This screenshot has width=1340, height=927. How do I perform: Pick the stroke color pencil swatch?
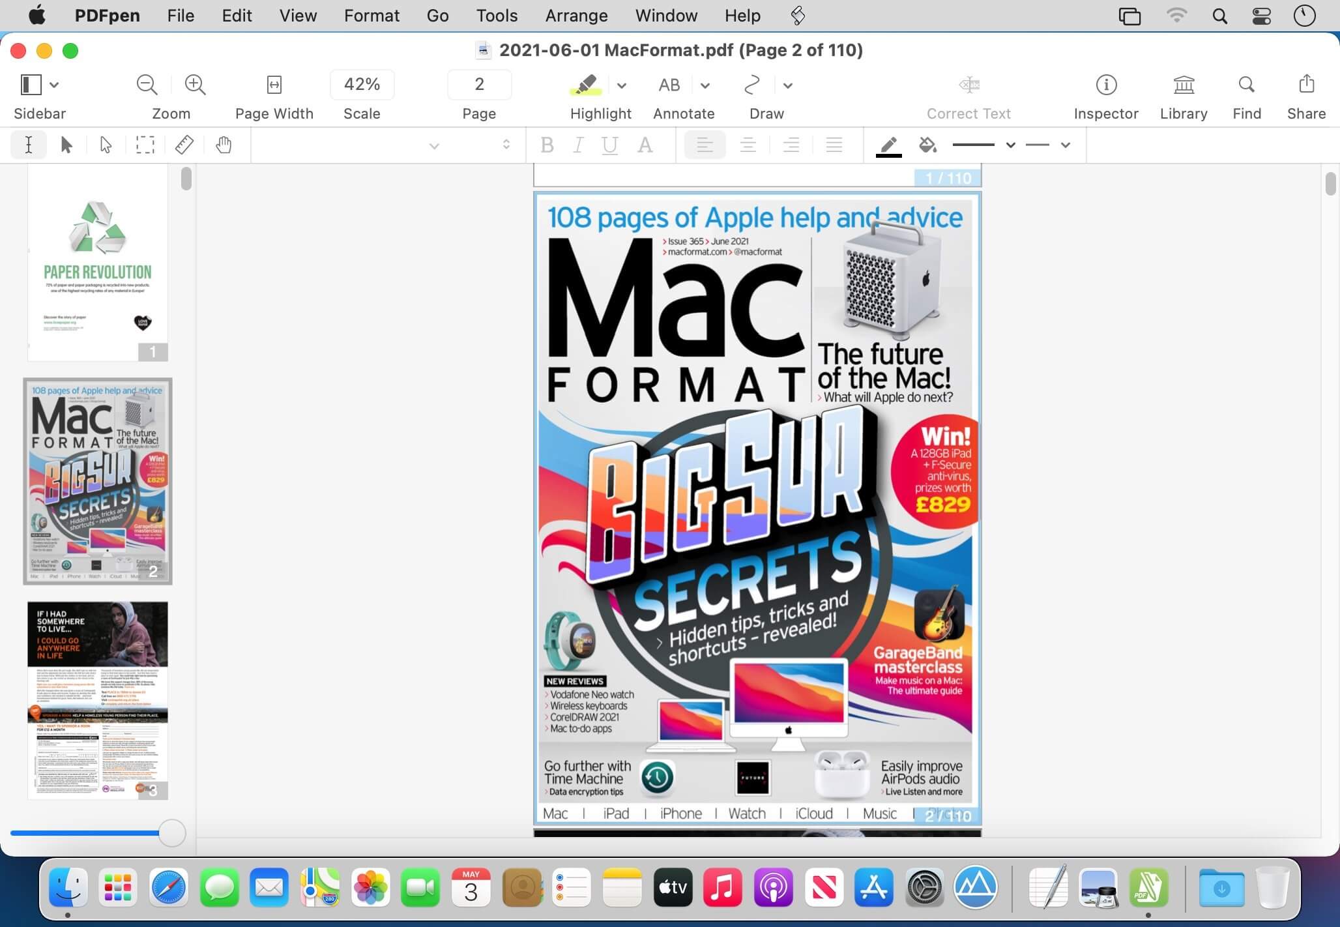[x=889, y=145]
